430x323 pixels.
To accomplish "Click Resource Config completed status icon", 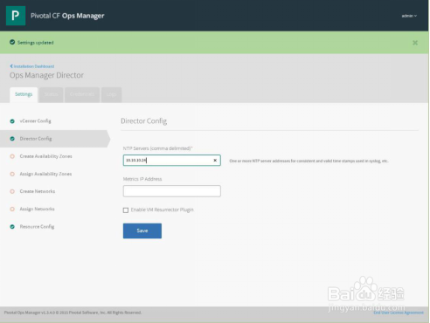I will [x=12, y=227].
